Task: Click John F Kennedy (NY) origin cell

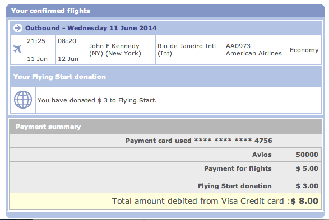Action: 121,50
